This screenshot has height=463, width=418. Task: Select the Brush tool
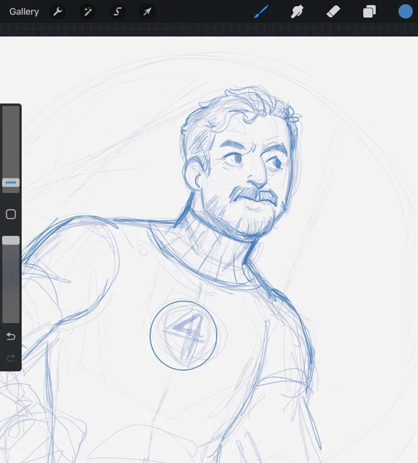[x=261, y=12]
